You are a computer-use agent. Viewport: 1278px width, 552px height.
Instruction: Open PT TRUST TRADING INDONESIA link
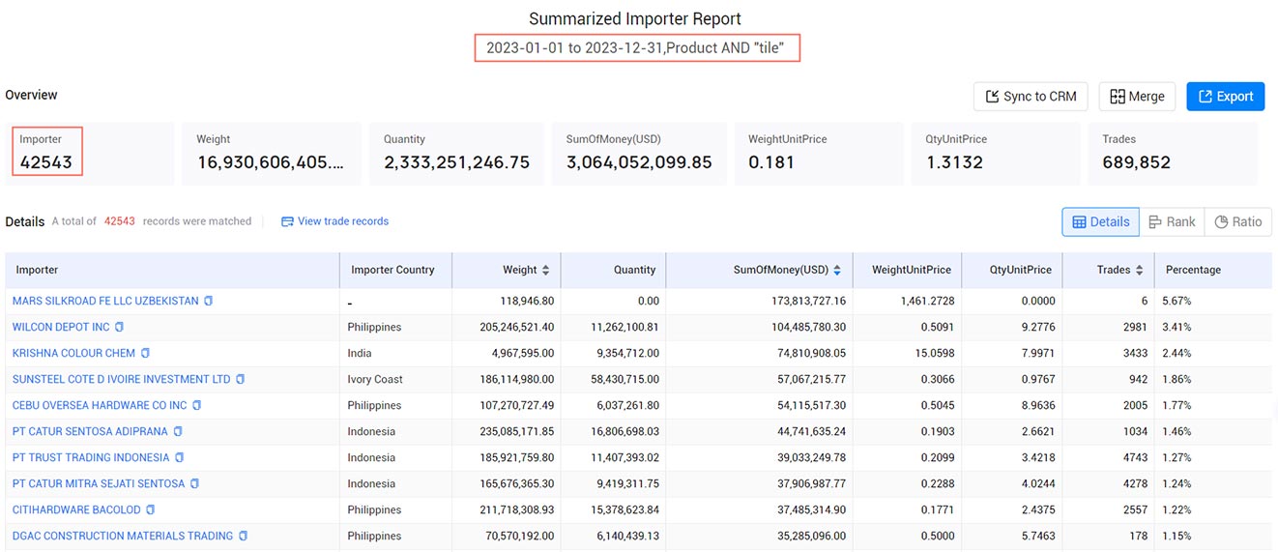click(91, 457)
